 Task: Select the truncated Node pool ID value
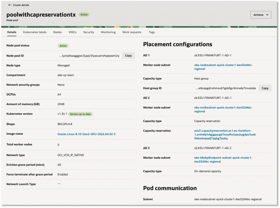pyautogui.click(x=89, y=56)
